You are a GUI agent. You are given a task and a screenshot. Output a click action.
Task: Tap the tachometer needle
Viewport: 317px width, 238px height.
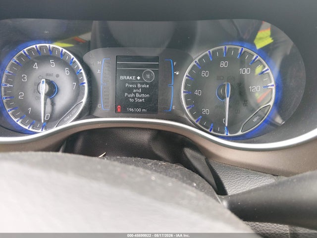click(43, 101)
